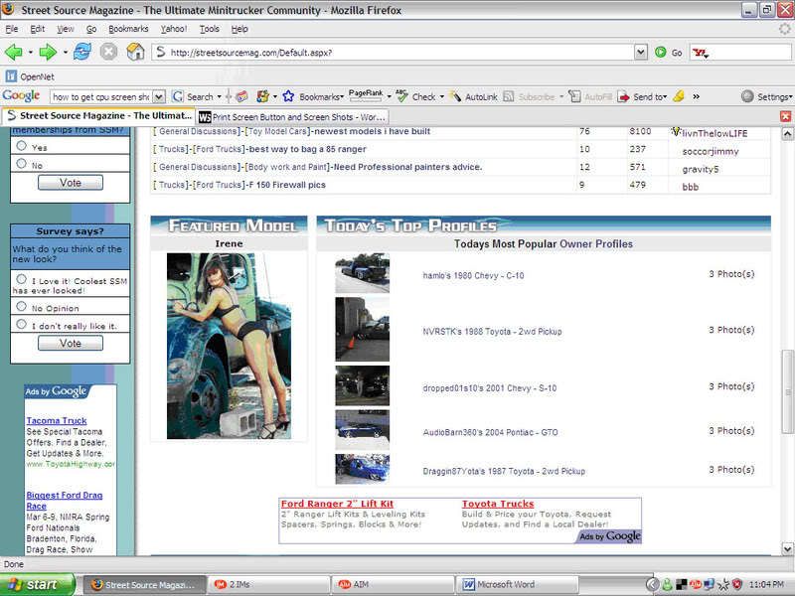Click the Google logo on the toolbar
Viewport: 795px width, 596px height.
pyautogui.click(x=21, y=95)
